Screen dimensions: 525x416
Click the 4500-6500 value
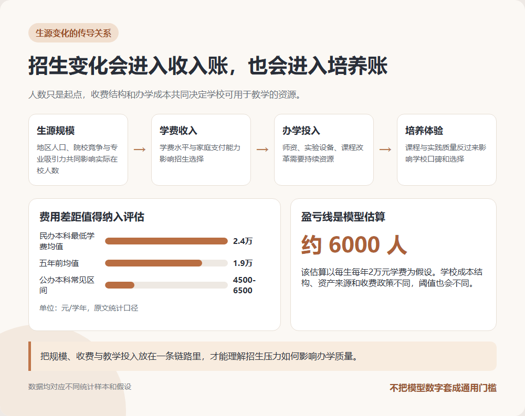245,285
